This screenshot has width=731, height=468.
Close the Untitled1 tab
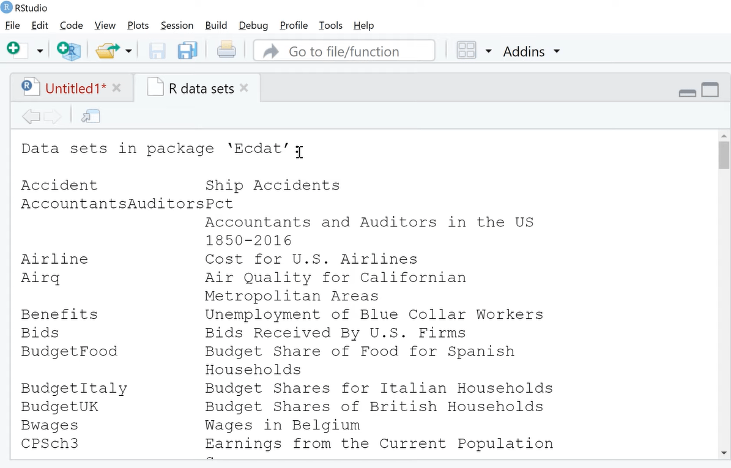117,87
